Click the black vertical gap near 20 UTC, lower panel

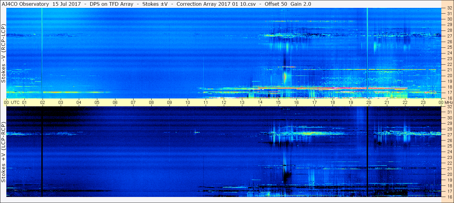coord(367,152)
